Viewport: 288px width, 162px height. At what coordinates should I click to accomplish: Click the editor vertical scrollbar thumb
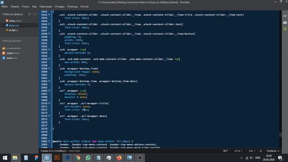(x=280, y=135)
